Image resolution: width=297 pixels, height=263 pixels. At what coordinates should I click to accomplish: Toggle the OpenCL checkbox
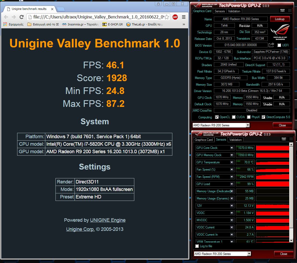(217, 117)
